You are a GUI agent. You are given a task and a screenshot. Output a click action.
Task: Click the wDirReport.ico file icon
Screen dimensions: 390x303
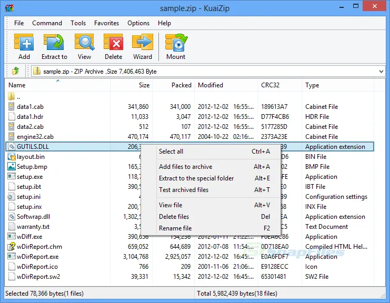12,266
